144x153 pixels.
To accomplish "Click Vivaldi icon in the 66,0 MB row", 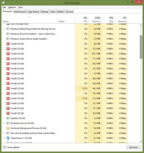I will (x=8, y=79).
